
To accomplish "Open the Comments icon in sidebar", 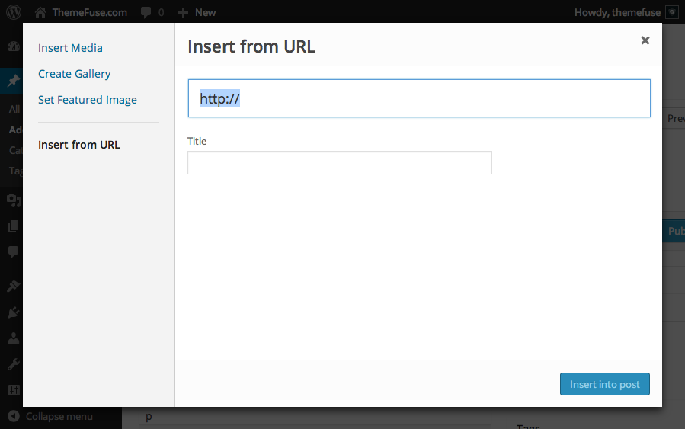I will pos(14,251).
